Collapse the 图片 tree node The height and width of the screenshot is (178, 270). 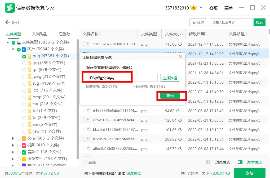point(13,49)
